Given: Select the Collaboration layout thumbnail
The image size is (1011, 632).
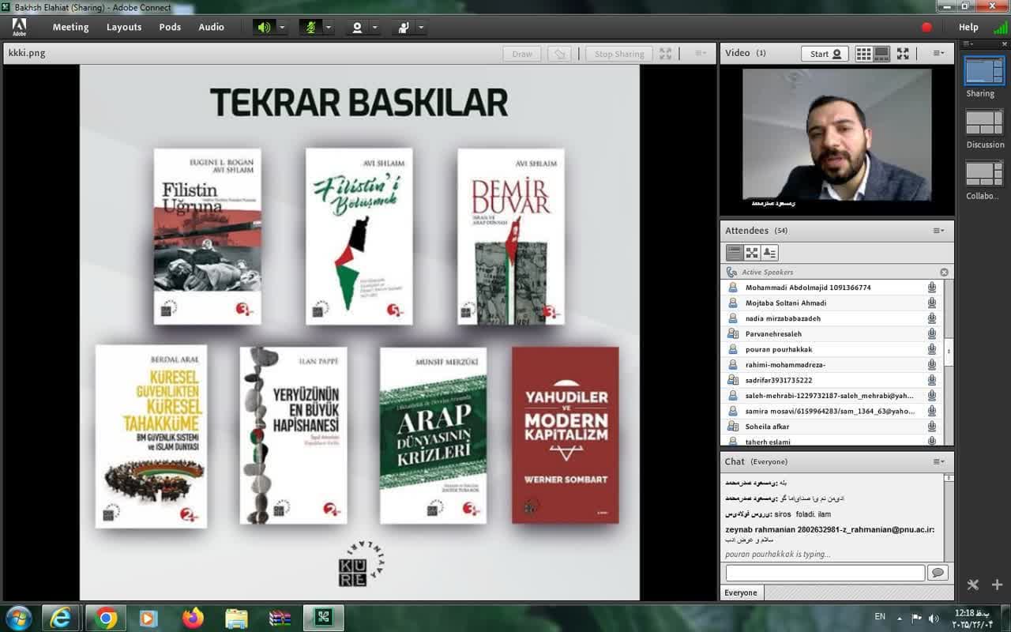Looking at the screenshot, I should [x=984, y=174].
